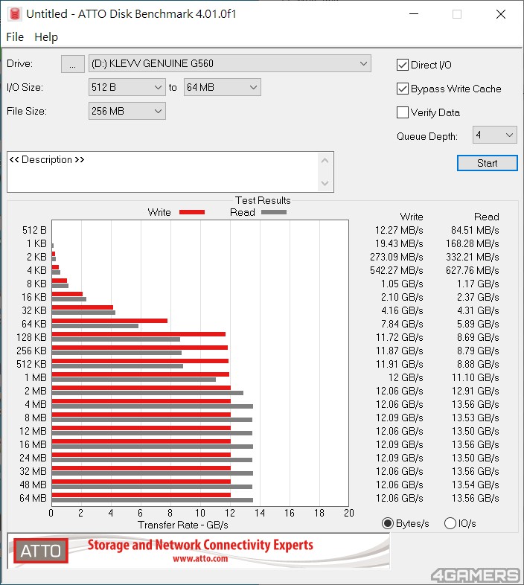Click the 627.76 MB/s read value
This screenshot has height=585, width=524.
click(x=473, y=270)
